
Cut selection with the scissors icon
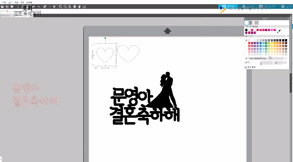point(18,7)
